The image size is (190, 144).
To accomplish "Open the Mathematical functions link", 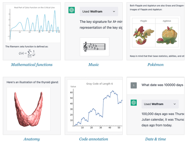I will click(32, 65).
